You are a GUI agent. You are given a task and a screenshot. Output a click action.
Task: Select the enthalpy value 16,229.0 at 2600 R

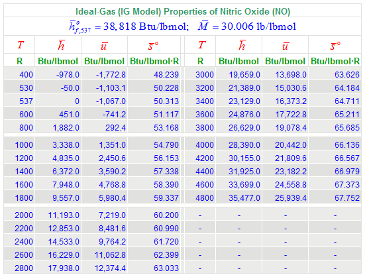(x=64, y=255)
